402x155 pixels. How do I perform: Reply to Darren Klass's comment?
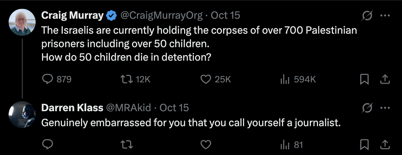(47, 145)
